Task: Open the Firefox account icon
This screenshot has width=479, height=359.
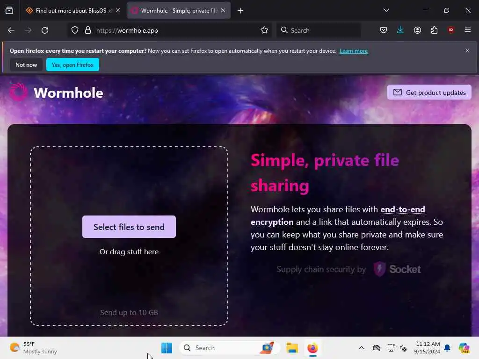Action: click(417, 30)
